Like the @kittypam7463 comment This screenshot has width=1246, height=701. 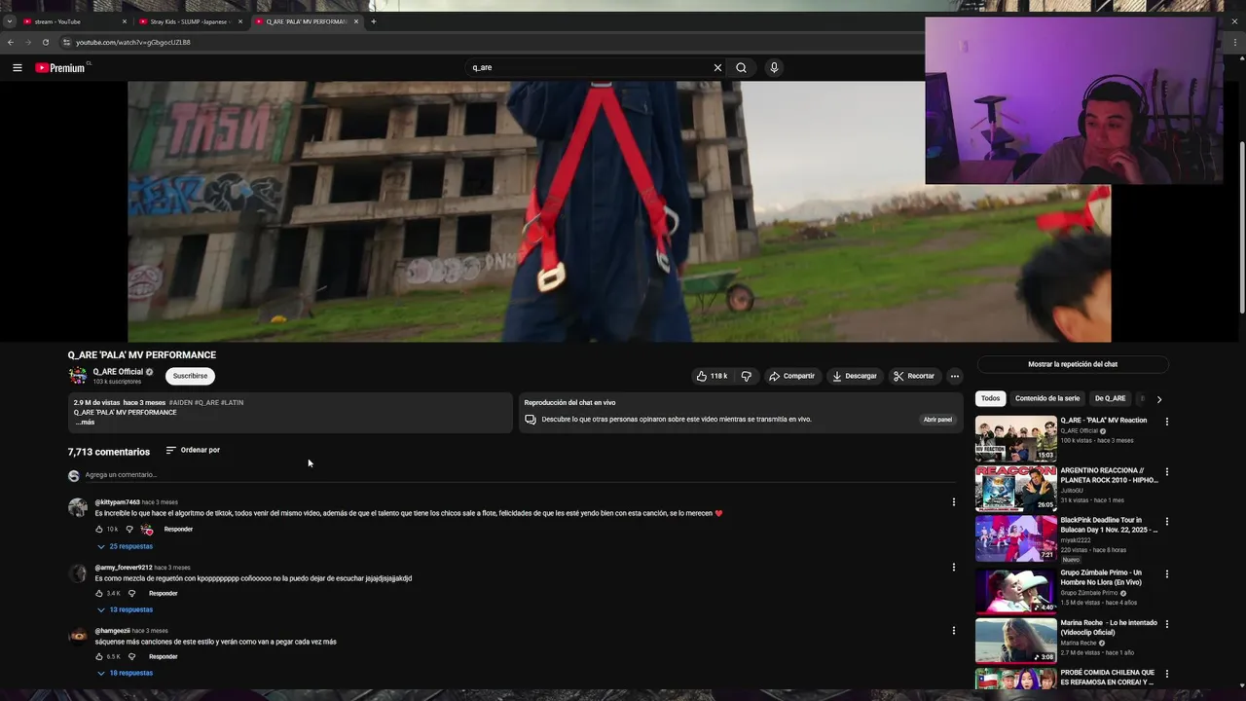99,530
